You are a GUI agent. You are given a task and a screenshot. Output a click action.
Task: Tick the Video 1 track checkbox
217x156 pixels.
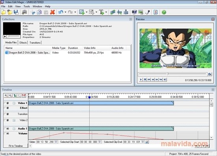pyautogui.click(x=5, y=103)
